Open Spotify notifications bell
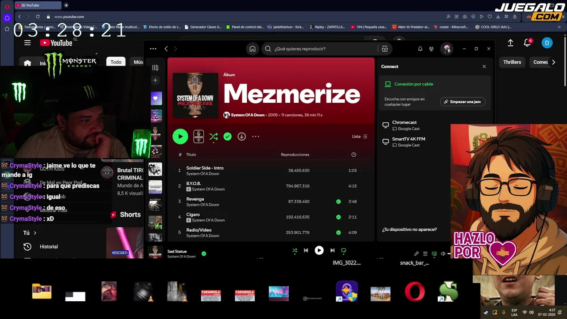 point(420,49)
